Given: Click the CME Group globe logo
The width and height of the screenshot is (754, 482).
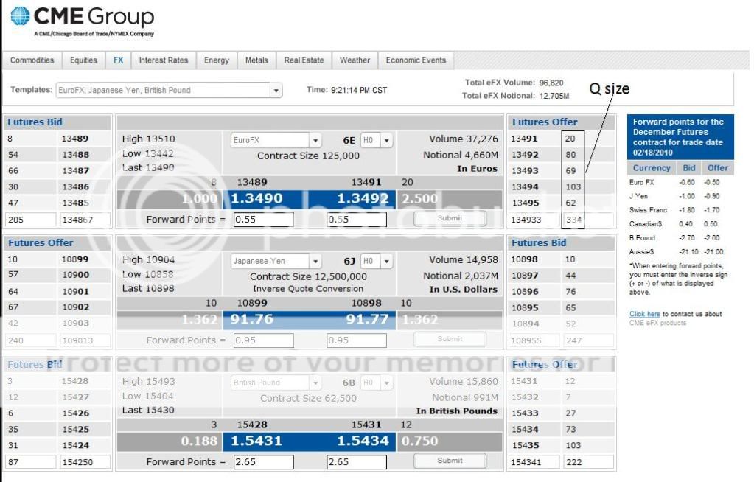Looking at the screenshot, I should 20,16.
